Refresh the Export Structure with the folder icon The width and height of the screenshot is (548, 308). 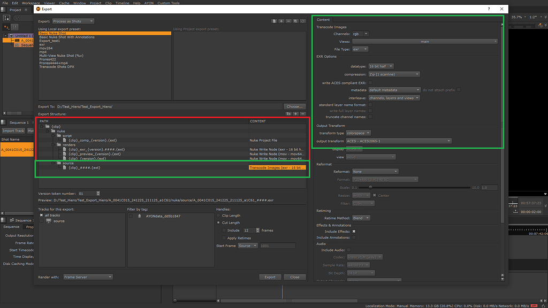(289, 114)
